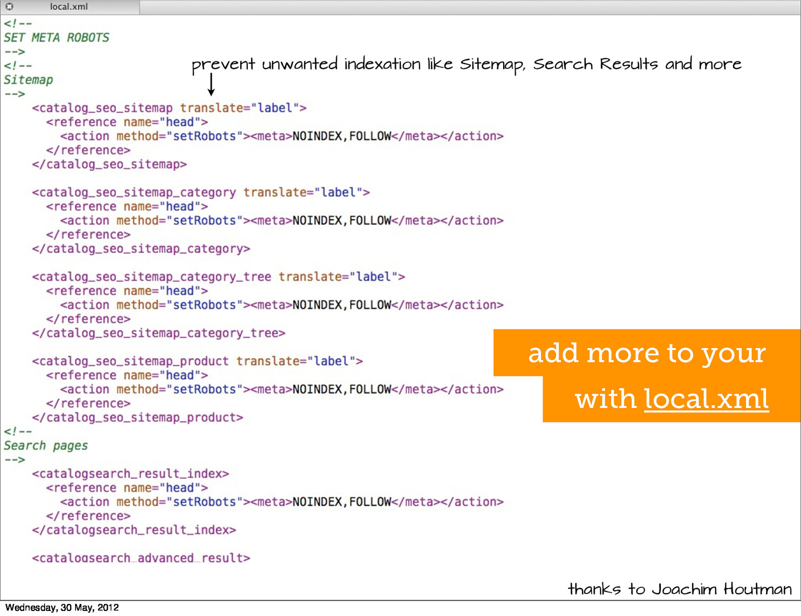Click 'thanks to Joachim Houtman' credit text
This screenshot has width=801, height=616.
click(680, 589)
